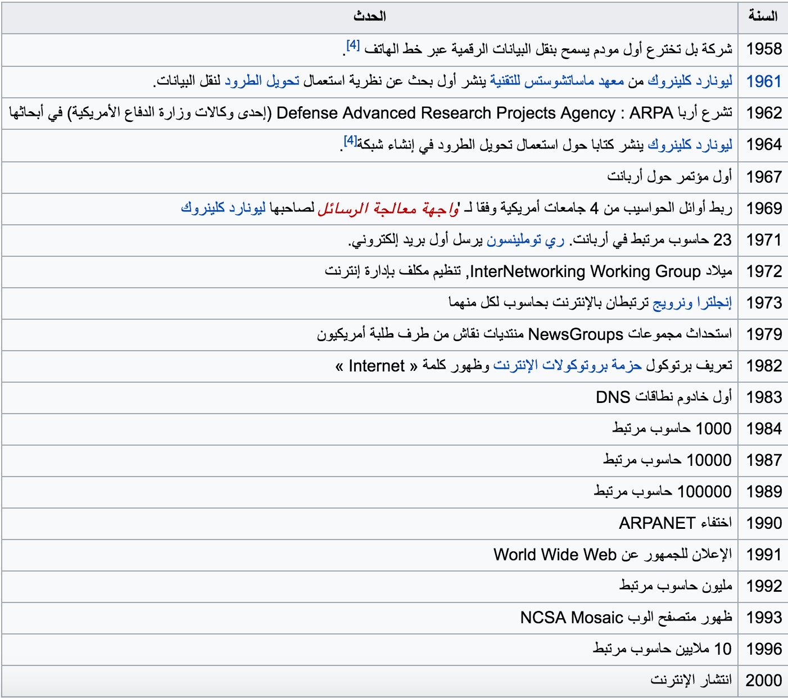Open the إنجلترا link
Screen dimensions: 788x698
click(714, 303)
